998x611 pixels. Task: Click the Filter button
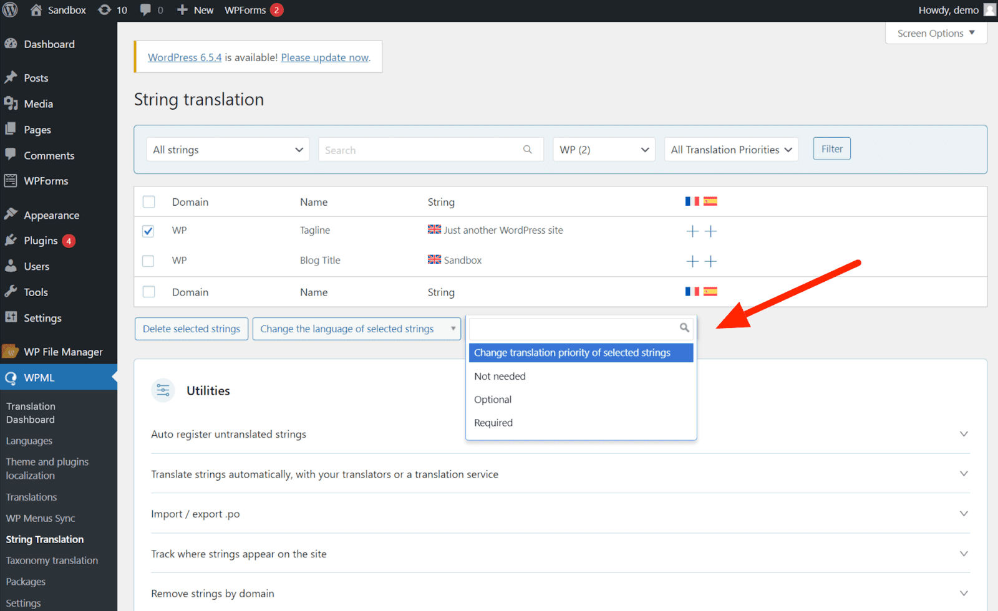831,148
